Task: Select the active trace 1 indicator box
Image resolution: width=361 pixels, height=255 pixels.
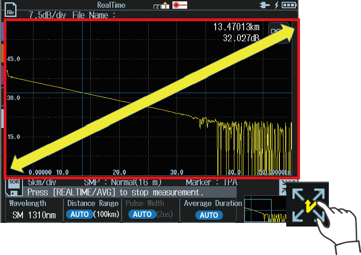Action: tap(165, 6)
